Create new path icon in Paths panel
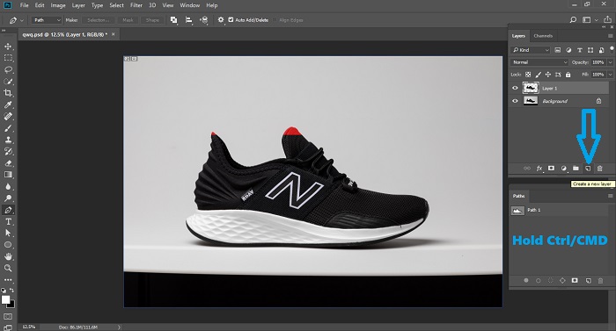Screen dimensions: 616x331 [x=588, y=280]
